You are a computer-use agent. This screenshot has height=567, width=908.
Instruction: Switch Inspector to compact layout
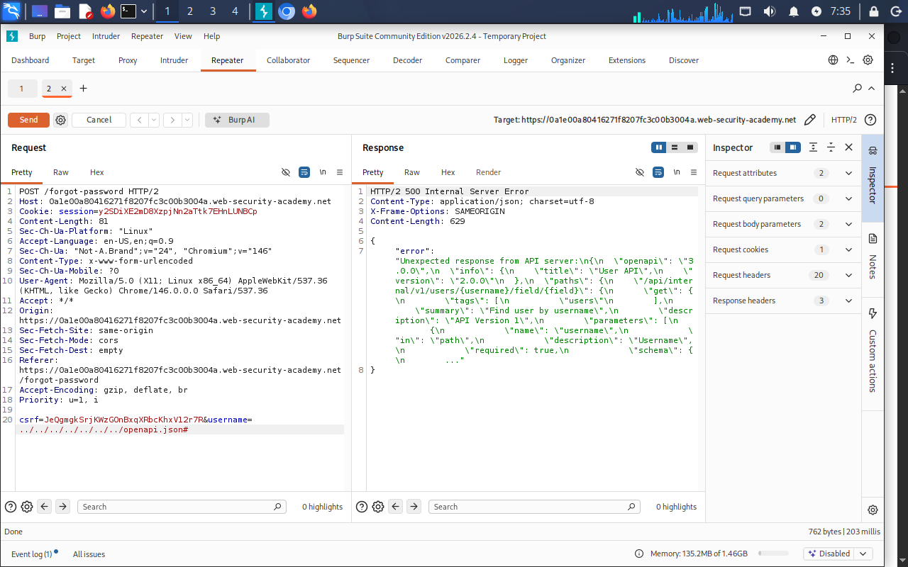pos(778,147)
